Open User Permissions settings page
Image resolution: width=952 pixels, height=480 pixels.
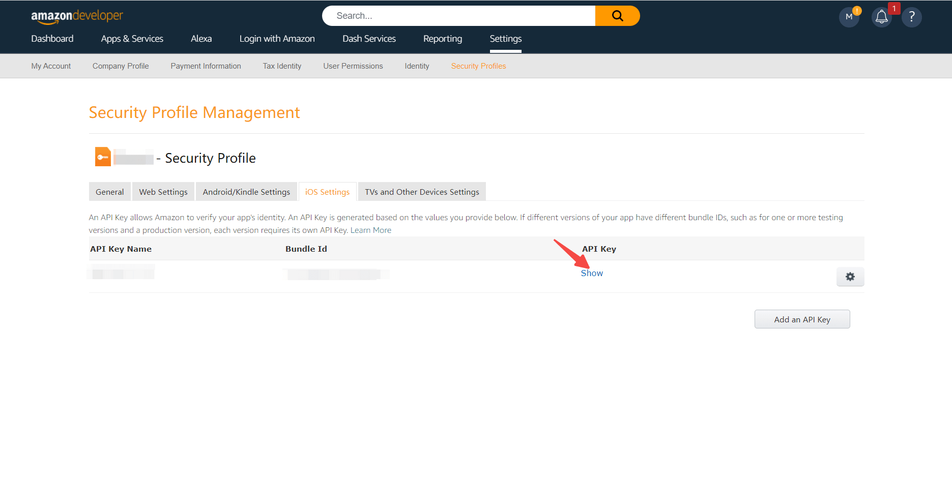[353, 66]
